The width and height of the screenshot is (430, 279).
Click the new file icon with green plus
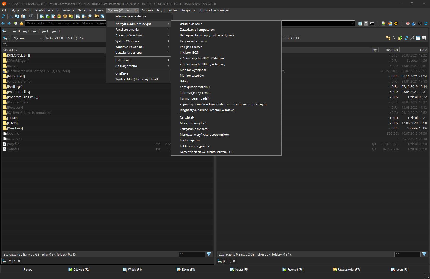tap(42, 16)
